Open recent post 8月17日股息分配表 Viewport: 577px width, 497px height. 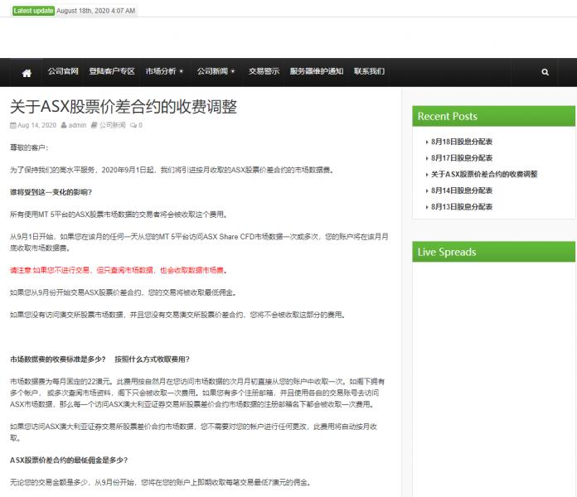click(462, 158)
